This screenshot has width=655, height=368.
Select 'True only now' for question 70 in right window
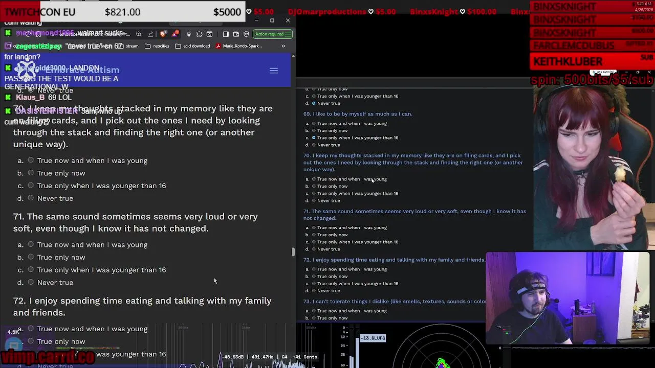click(314, 186)
